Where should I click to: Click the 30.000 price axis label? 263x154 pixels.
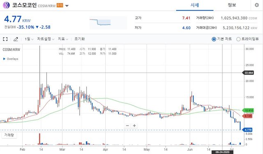pos(249,49)
